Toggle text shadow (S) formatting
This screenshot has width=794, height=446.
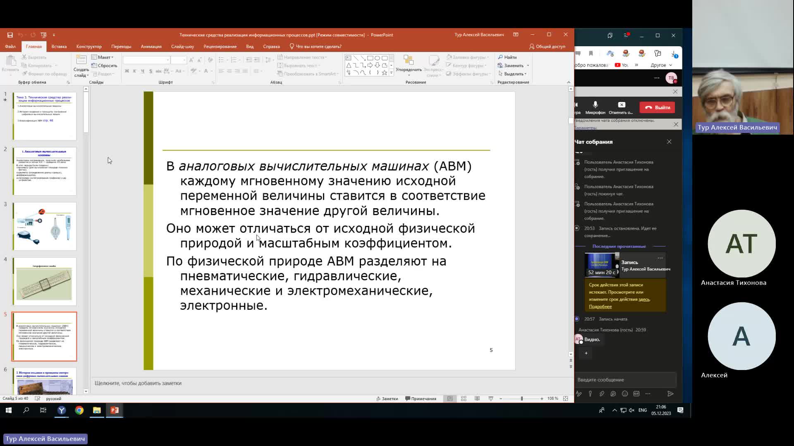[151, 71]
